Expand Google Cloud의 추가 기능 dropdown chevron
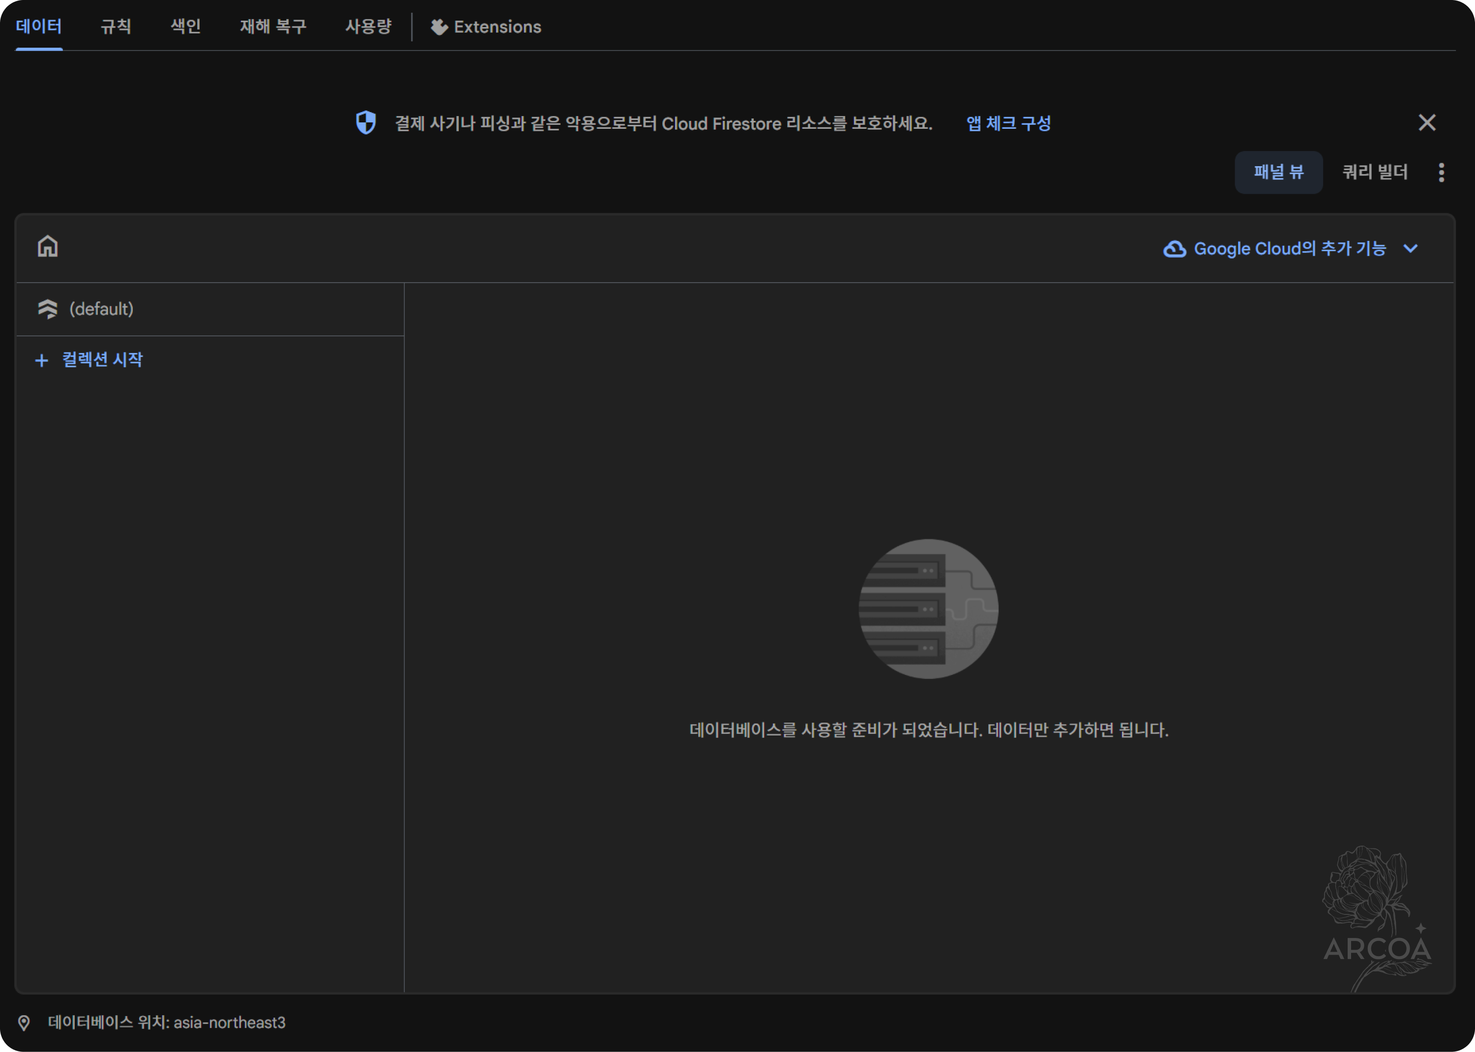This screenshot has height=1052, width=1475. coord(1411,249)
